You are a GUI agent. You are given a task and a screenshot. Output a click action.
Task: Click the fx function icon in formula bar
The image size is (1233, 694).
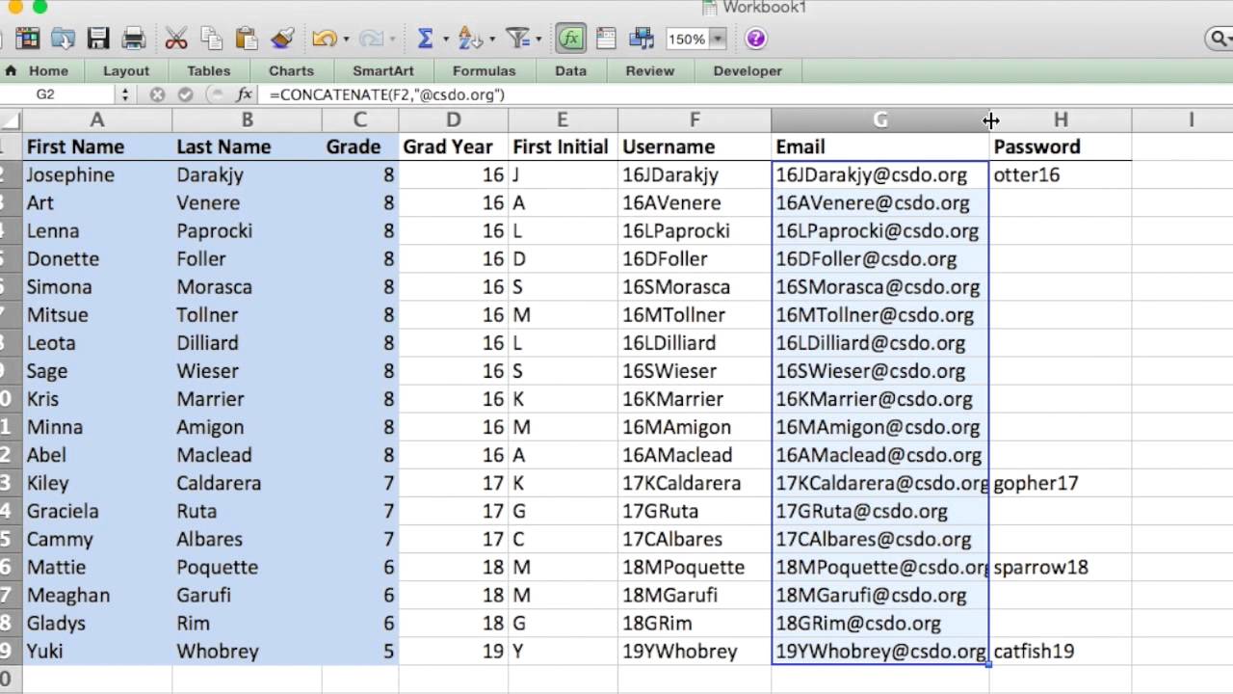pos(245,94)
